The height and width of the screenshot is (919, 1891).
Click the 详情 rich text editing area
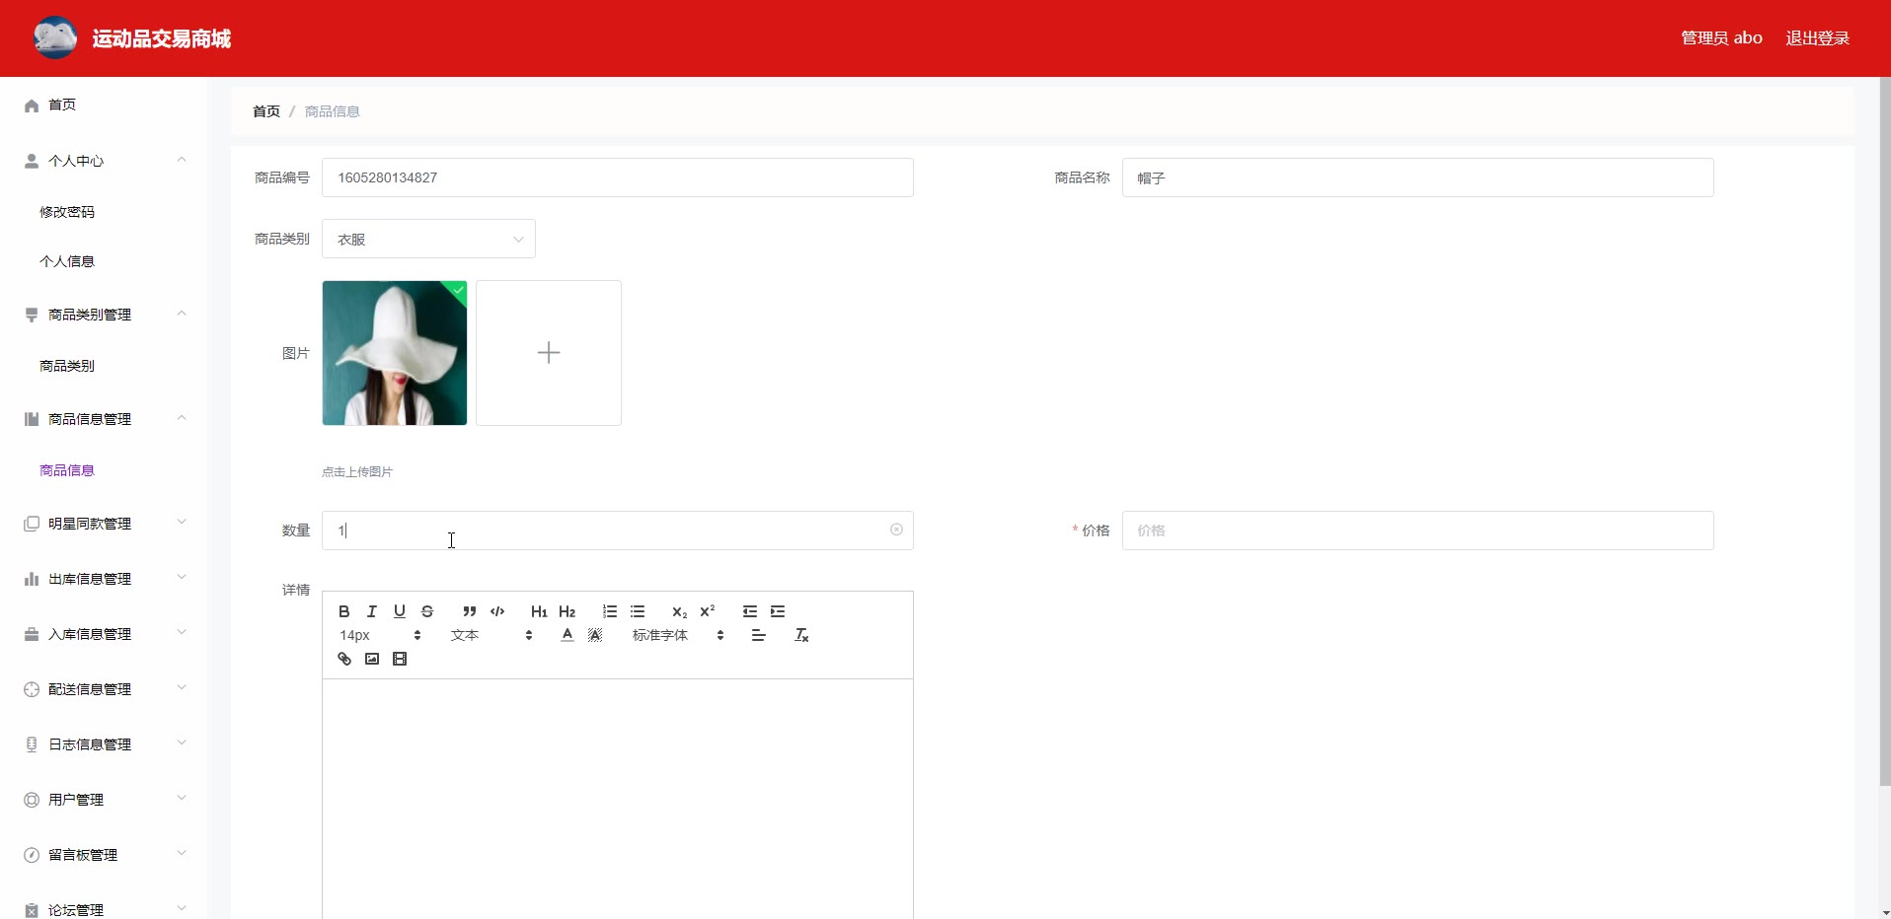pos(618,799)
